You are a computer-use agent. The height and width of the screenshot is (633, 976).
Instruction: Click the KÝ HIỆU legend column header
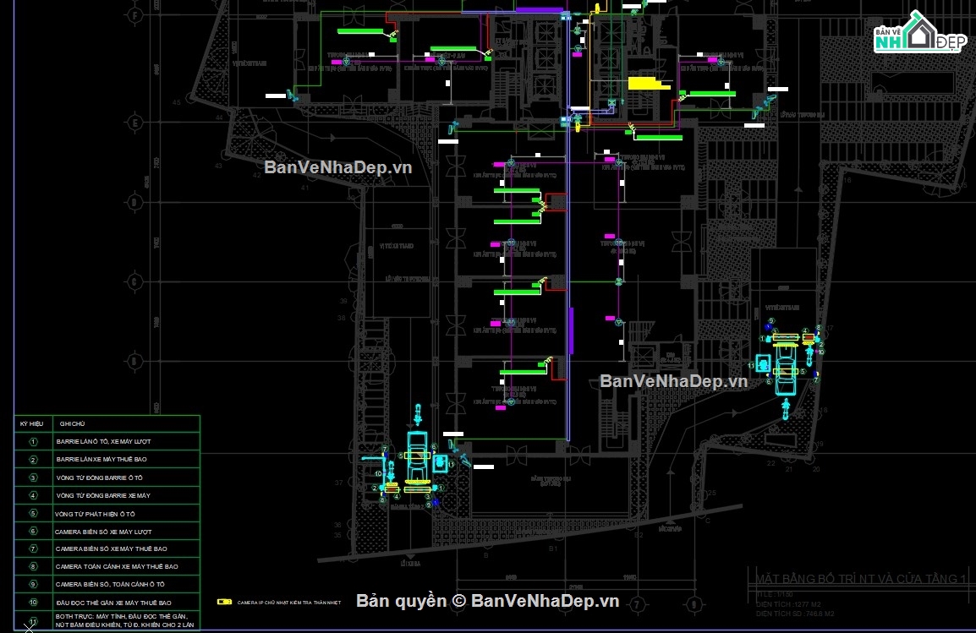click(x=32, y=423)
